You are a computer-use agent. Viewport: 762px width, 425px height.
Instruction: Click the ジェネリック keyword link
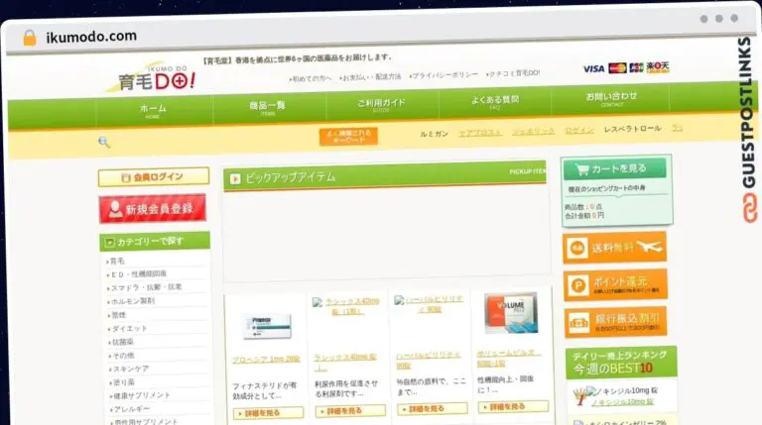pyautogui.click(x=533, y=131)
